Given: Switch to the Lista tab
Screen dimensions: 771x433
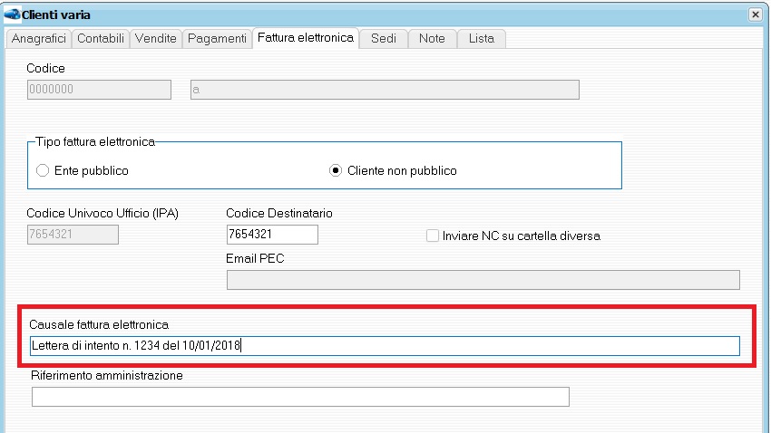Looking at the screenshot, I should (482, 38).
